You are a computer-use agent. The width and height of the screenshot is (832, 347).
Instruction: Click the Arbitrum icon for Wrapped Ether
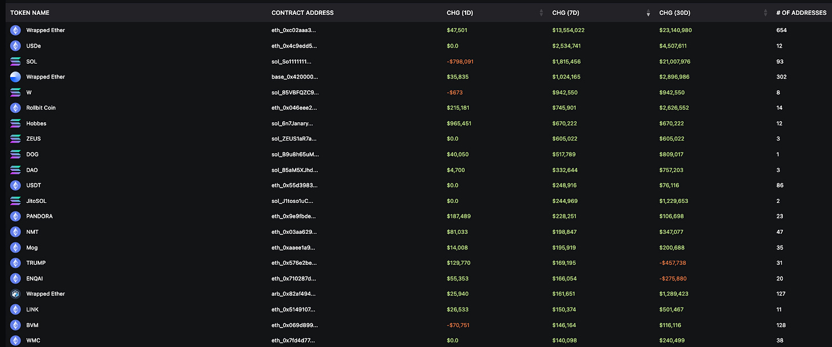15,294
